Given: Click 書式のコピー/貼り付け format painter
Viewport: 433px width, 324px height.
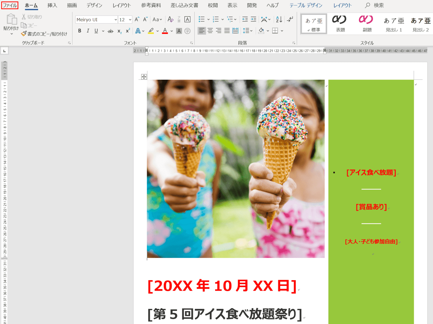Looking at the screenshot, I should 44,34.
